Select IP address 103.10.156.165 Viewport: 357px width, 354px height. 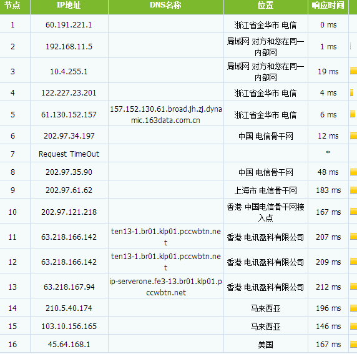(x=69, y=326)
